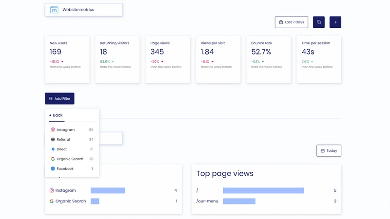Click the Instagram bar in sources chart

pyautogui.click(x=108, y=190)
